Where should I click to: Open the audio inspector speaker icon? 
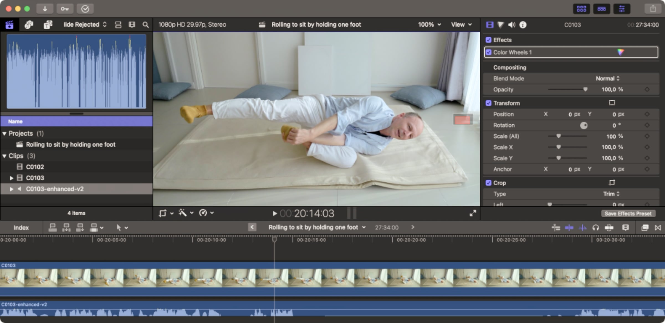click(x=511, y=25)
